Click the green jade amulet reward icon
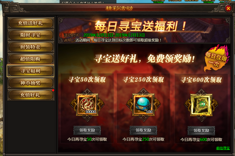 pos(201,105)
